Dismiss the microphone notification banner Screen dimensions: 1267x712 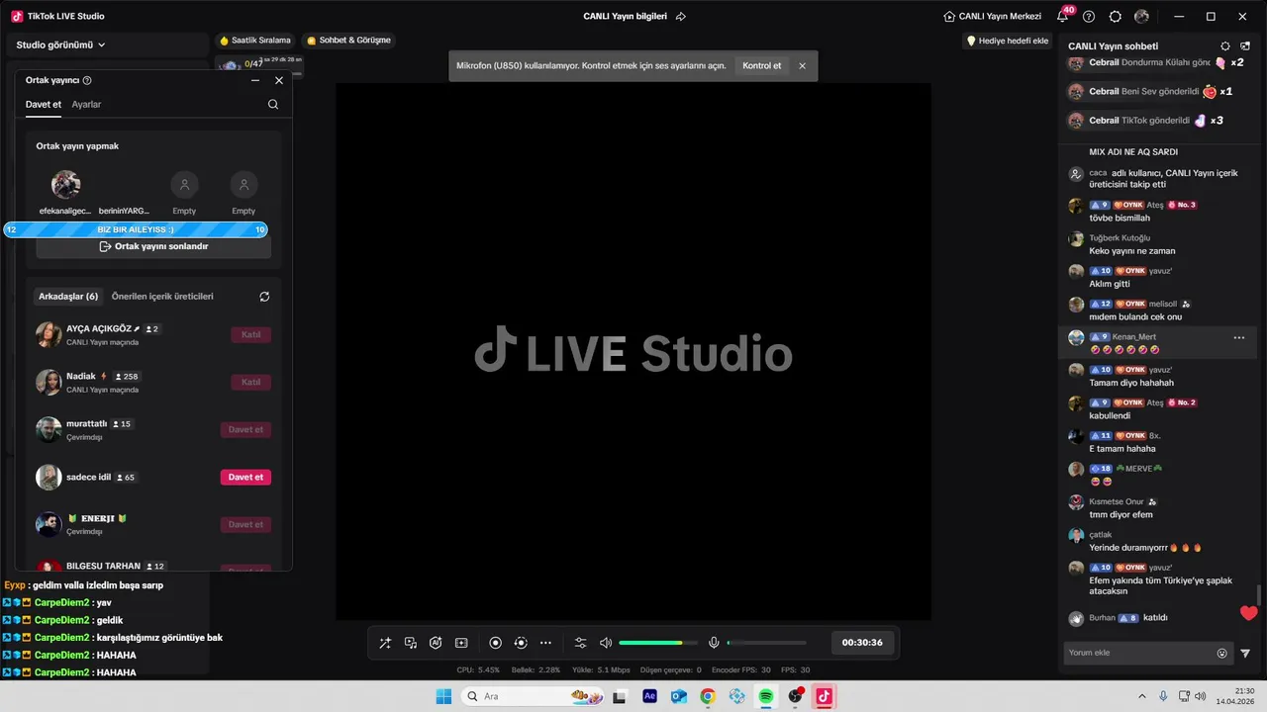[x=802, y=66]
